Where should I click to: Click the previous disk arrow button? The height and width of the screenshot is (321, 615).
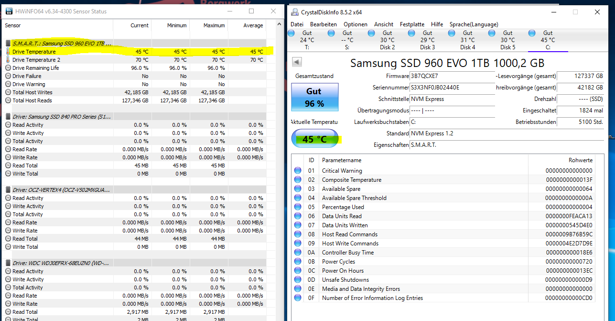297,62
